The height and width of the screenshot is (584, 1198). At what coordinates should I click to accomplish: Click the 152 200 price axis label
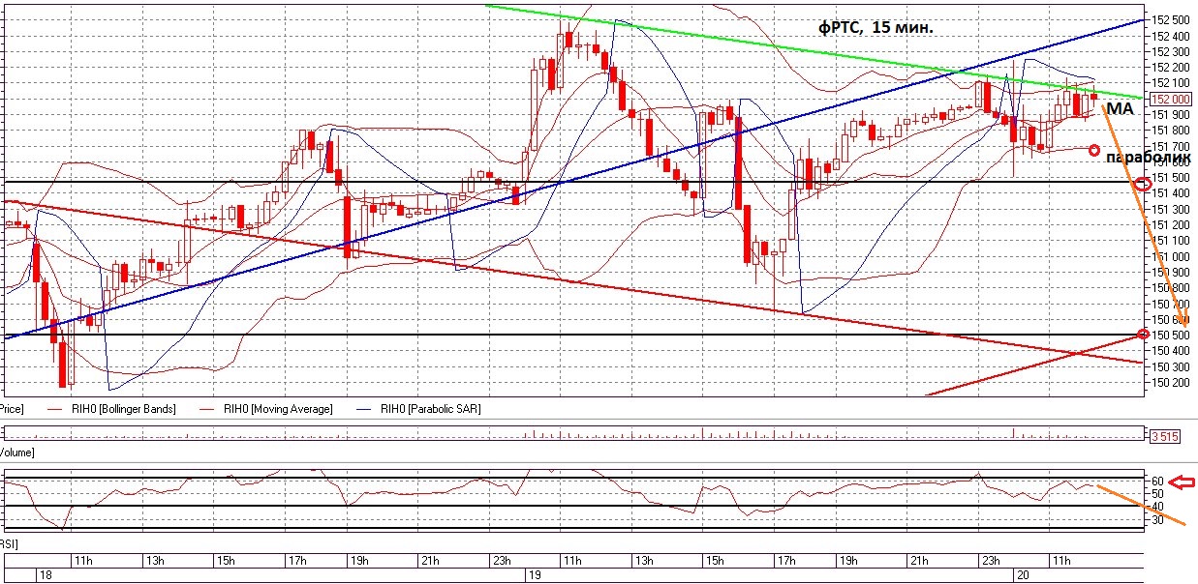pos(1172,67)
